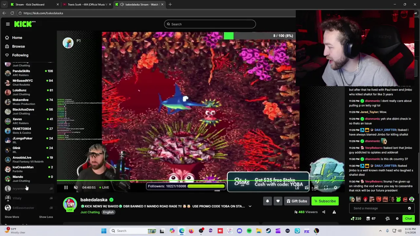Select the green alien quick emote
Image resolution: width=420 pixels, height=236 pixels.
(398, 199)
